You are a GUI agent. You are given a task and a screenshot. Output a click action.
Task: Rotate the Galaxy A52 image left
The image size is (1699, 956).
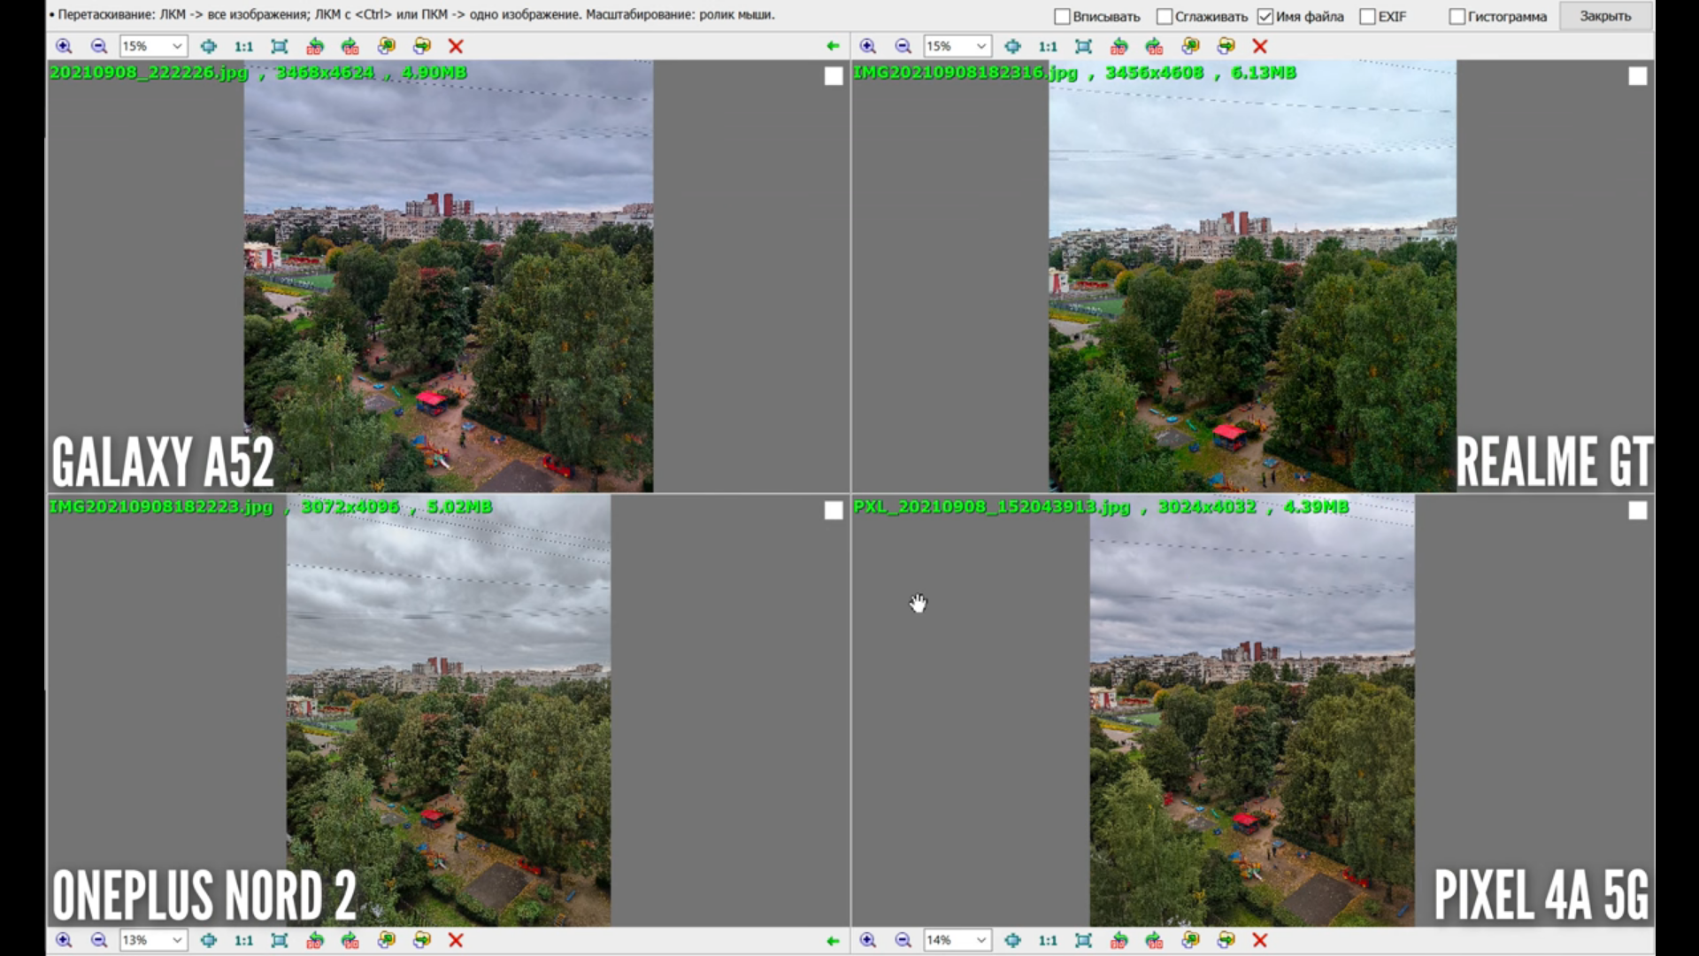[315, 46]
